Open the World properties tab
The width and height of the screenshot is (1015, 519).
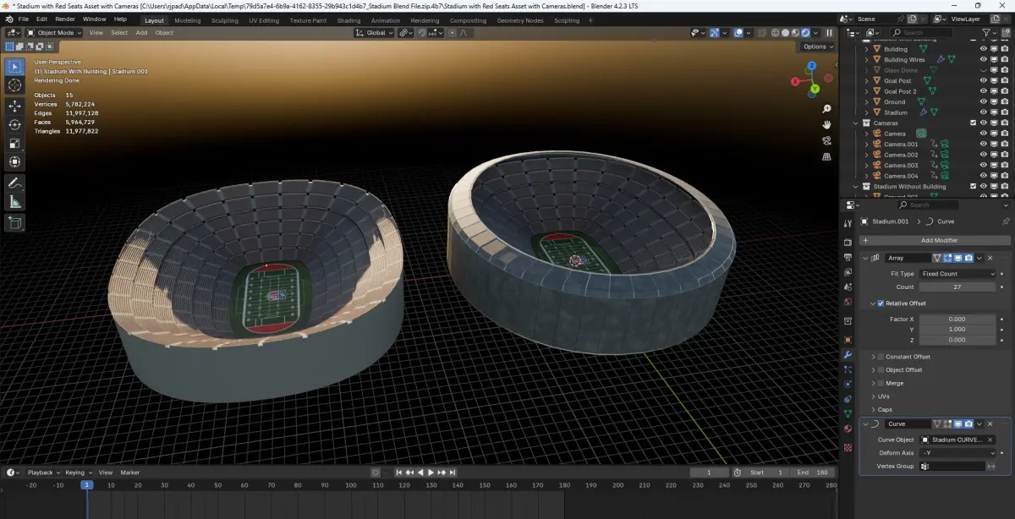[x=848, y=302]
